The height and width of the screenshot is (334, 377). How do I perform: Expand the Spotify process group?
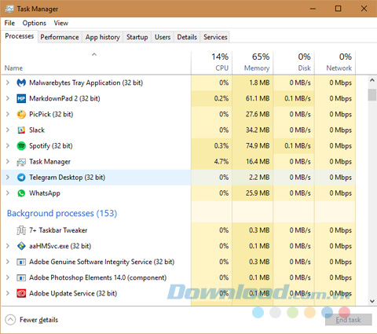(x=8, y=146)
